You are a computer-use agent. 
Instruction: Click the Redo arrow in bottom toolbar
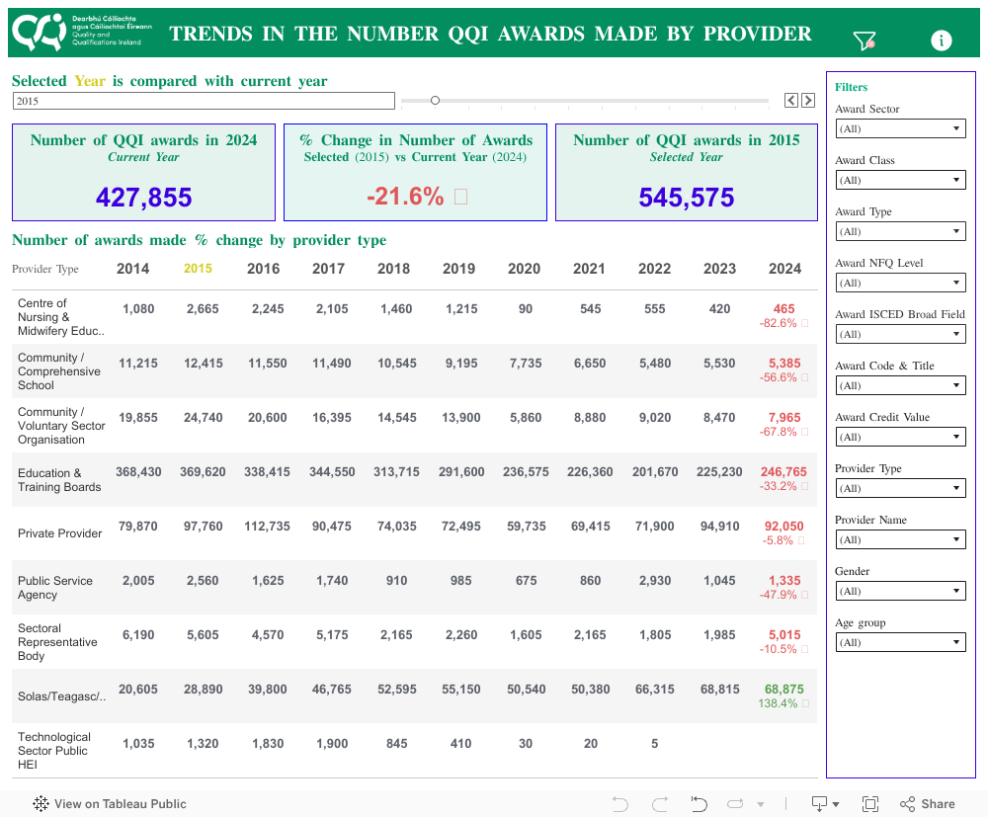[x=660, y=803]
